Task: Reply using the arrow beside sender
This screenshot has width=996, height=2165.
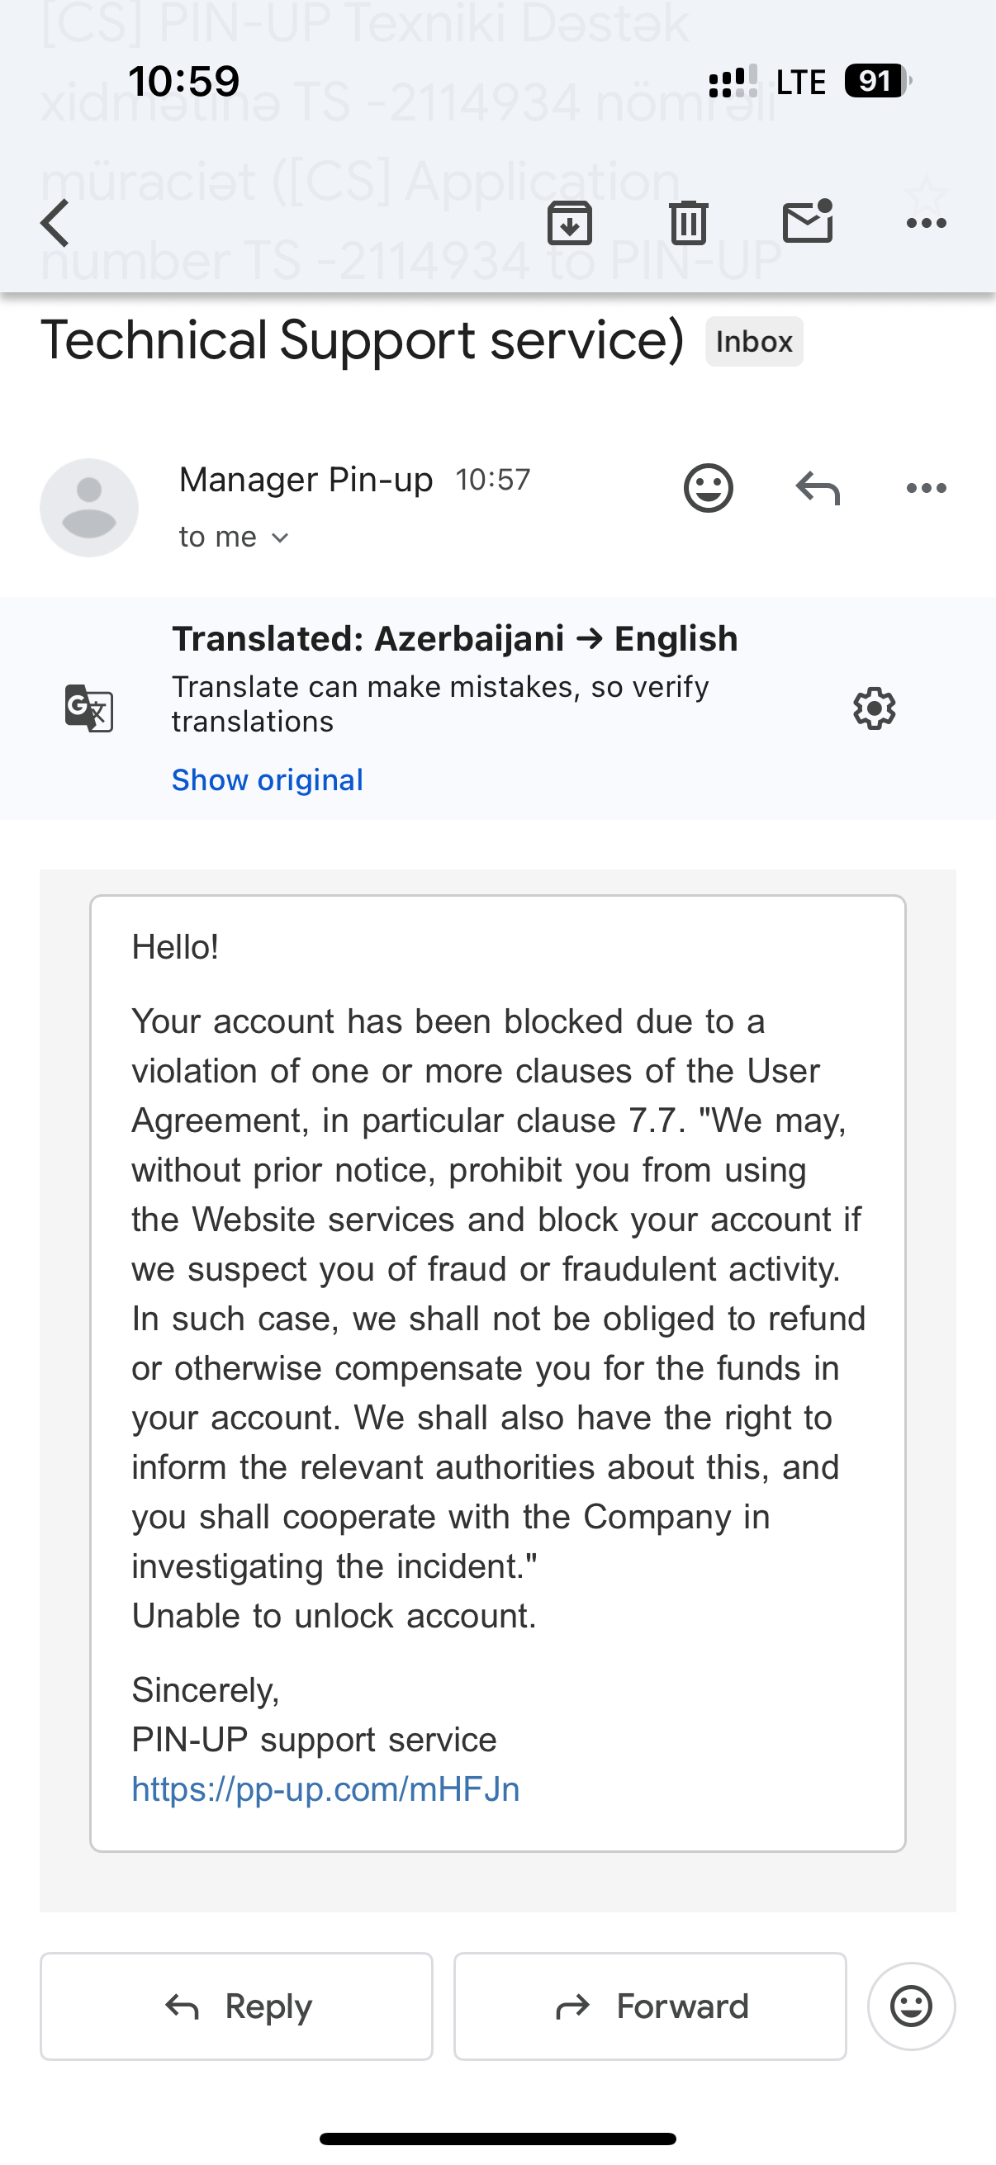Action: click(x=818, y=488)
